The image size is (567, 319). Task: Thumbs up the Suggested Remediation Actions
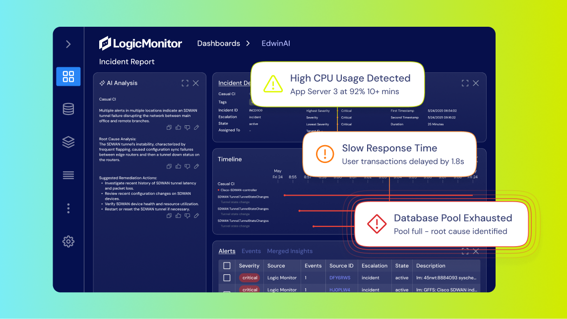tap(178, 215)
